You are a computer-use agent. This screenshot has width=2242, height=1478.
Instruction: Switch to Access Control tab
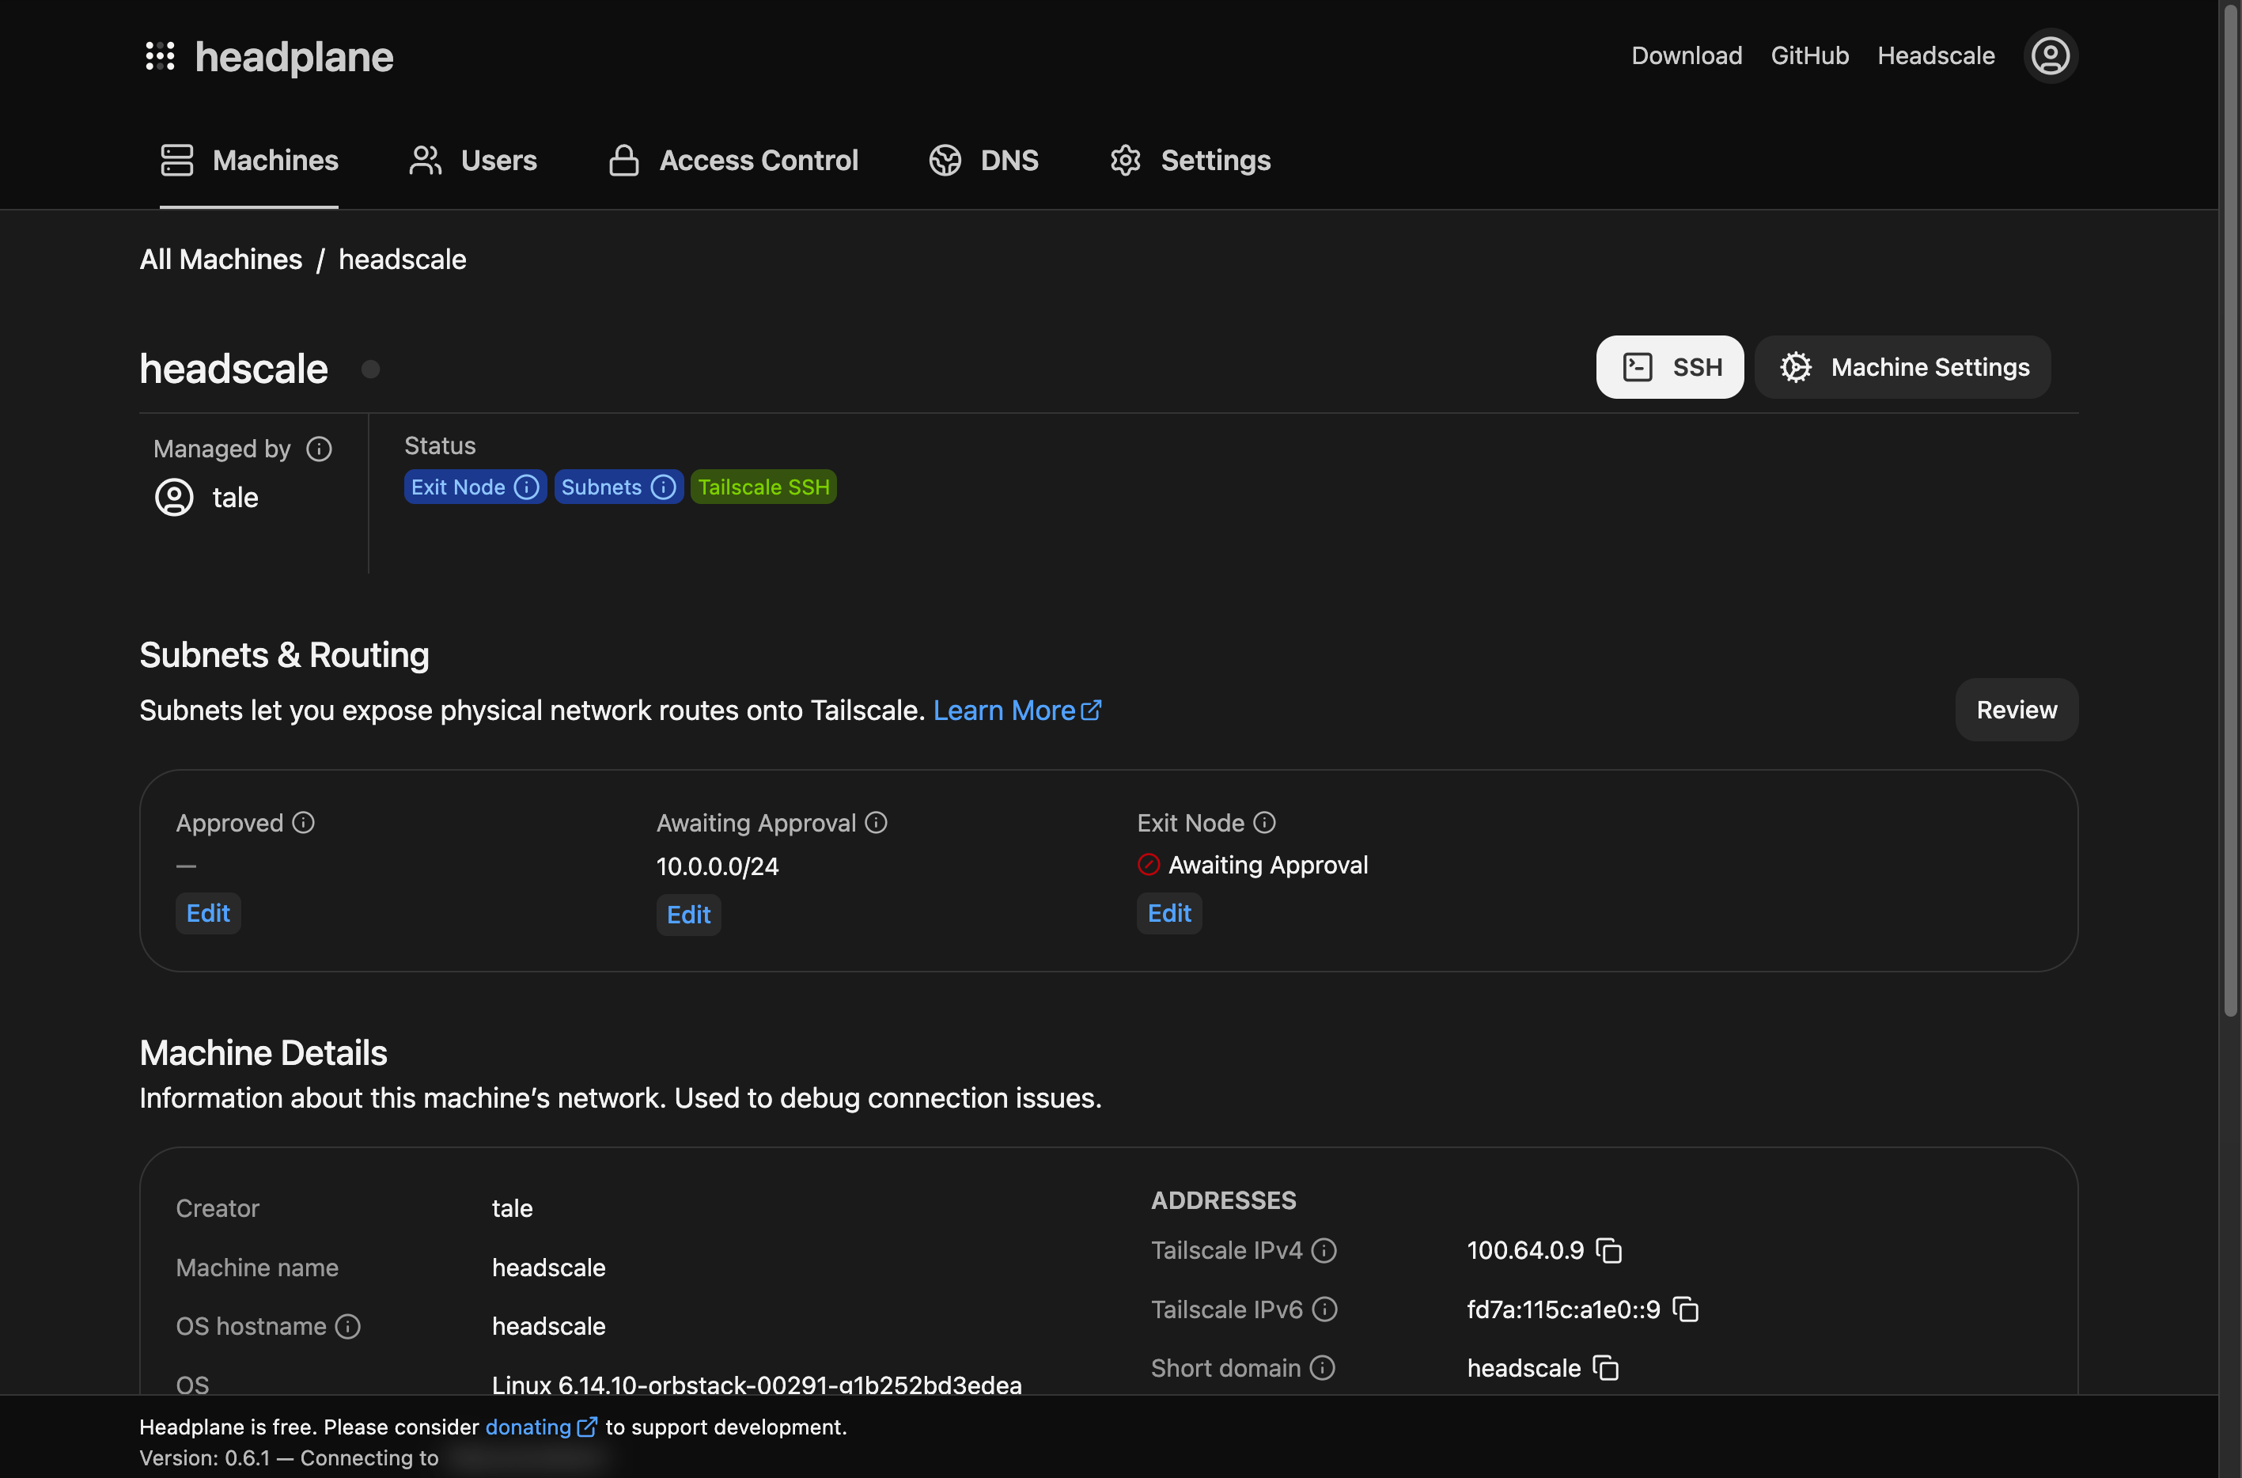[733, 161]
